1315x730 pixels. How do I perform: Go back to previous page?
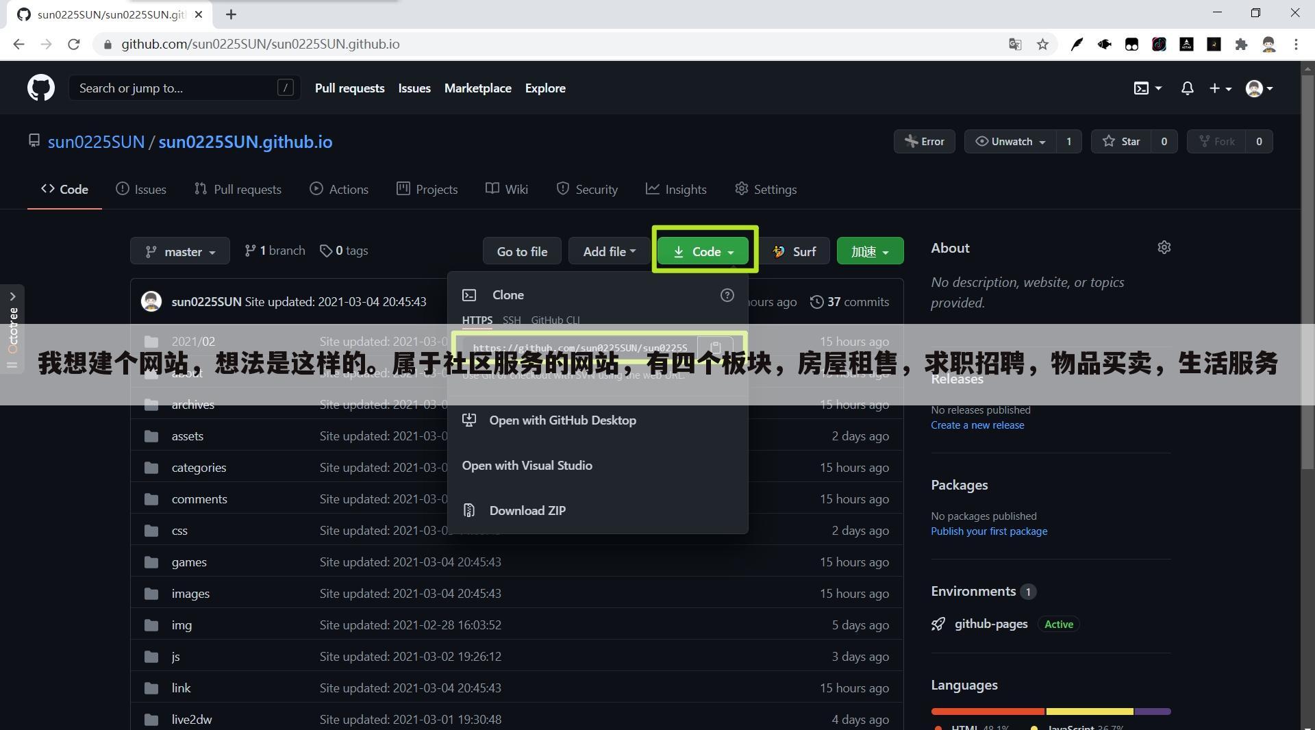[x=18, y=45]
